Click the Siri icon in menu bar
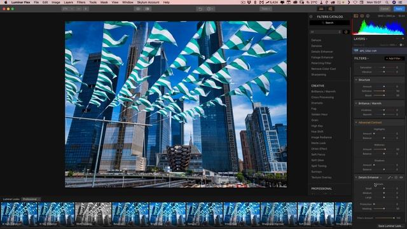The width and height of the screenshot is (407, 229). [x=394, y=3]
